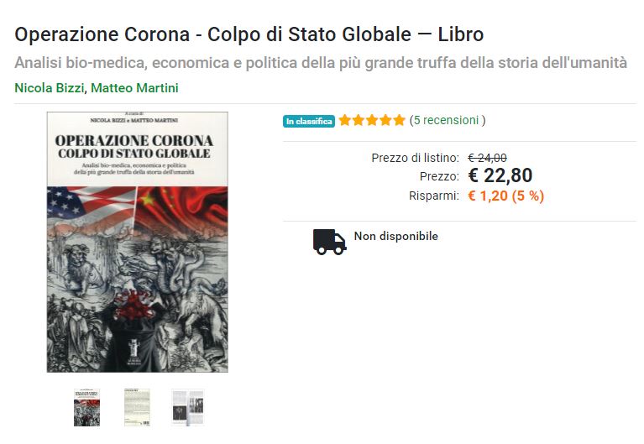
Task: Click the 'Analisi bio-medica' subtitle text
Action: [x=321, y=63]
